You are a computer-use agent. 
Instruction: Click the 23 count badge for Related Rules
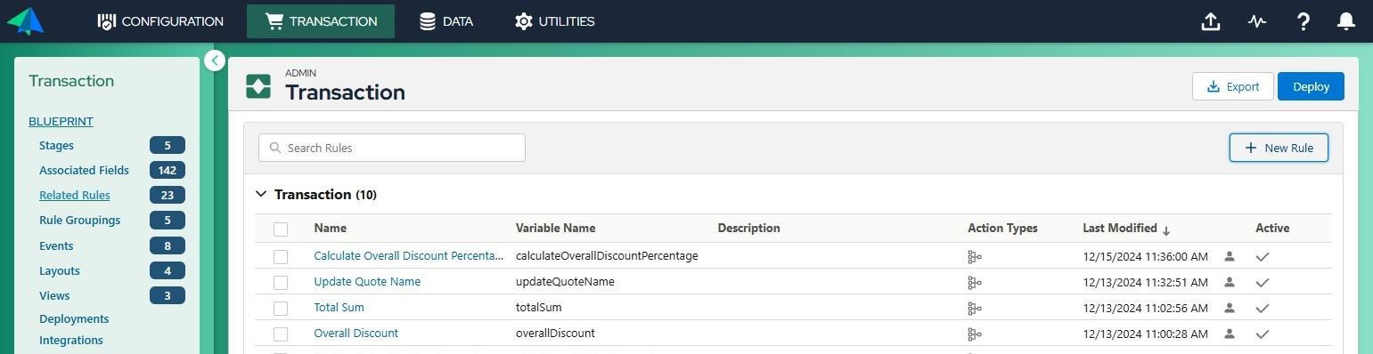click(168, 195)
